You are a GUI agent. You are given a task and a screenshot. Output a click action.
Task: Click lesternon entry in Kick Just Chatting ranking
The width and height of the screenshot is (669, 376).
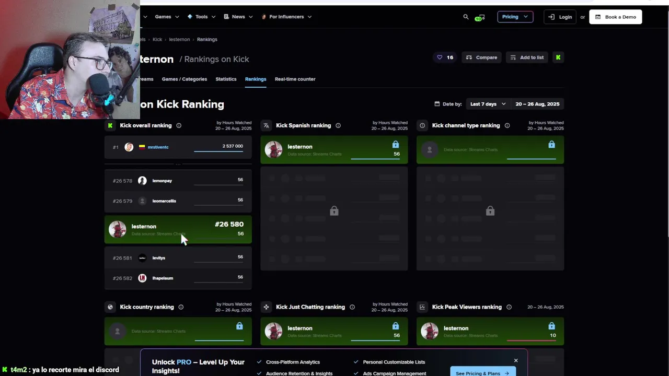point(334,332)
